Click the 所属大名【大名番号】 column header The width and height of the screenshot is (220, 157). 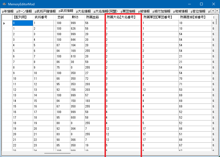pyautogui.click(x=121, y=17)
